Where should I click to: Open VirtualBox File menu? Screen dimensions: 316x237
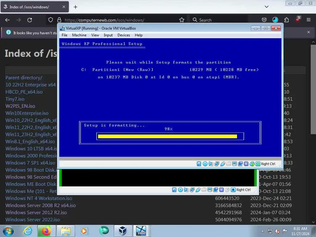(64, 35)
